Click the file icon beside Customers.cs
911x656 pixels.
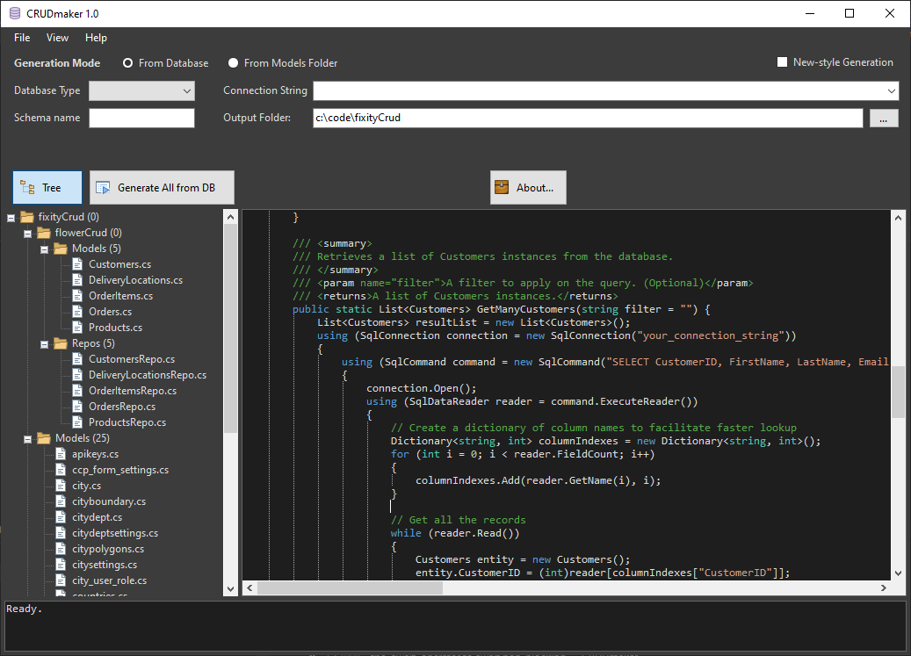pos(78,263)
